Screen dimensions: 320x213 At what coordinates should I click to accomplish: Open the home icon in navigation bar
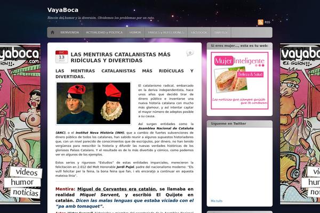click(x=52, y=32)
